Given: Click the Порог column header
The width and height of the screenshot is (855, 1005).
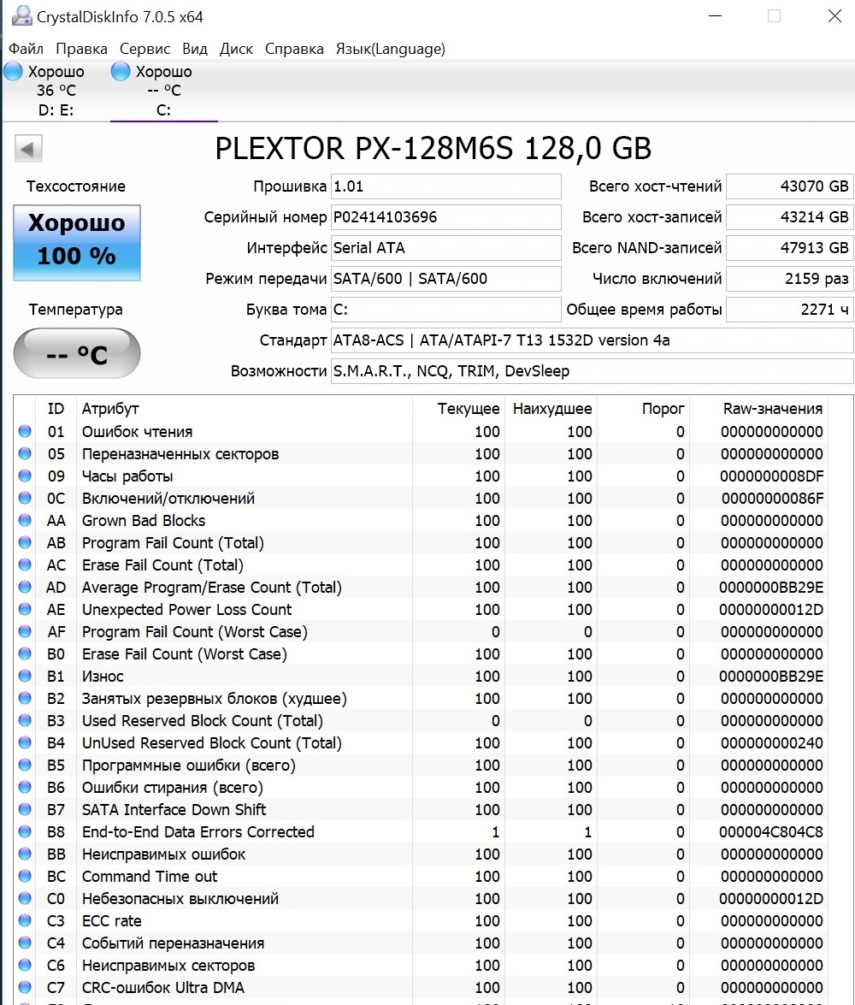Looking at the screenshot, I should point(663,409).
